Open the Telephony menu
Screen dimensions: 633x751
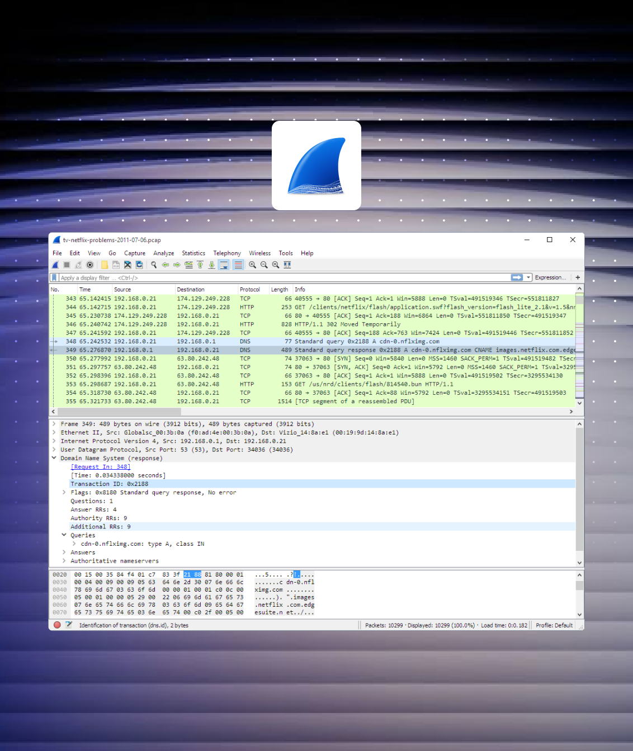click(227, 253)
